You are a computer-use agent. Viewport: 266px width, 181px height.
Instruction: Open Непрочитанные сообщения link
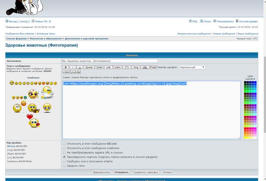click(194, 34)
